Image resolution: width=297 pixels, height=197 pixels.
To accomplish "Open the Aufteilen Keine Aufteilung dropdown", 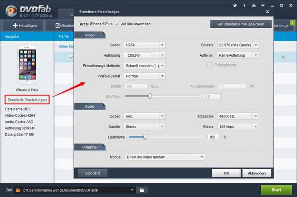I will pos(238,55).
